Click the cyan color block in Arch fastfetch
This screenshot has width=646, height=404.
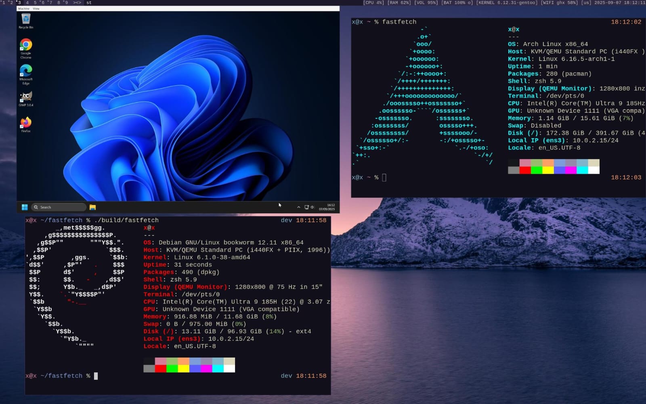pos(582,170)
